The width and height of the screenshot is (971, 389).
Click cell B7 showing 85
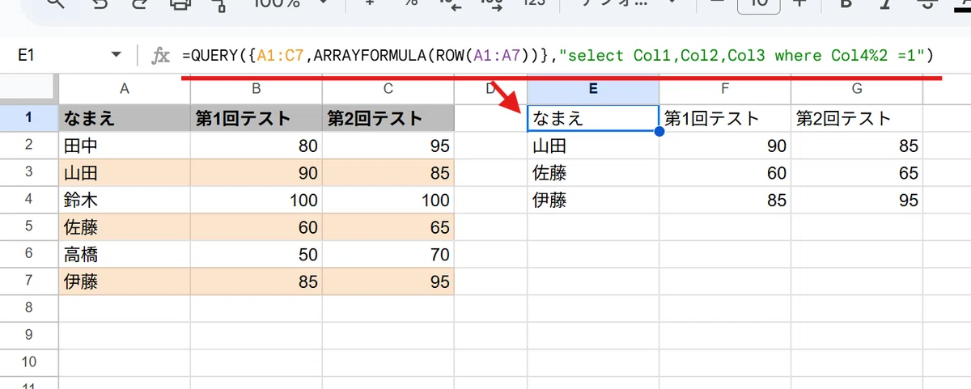[x=256, y=281]
